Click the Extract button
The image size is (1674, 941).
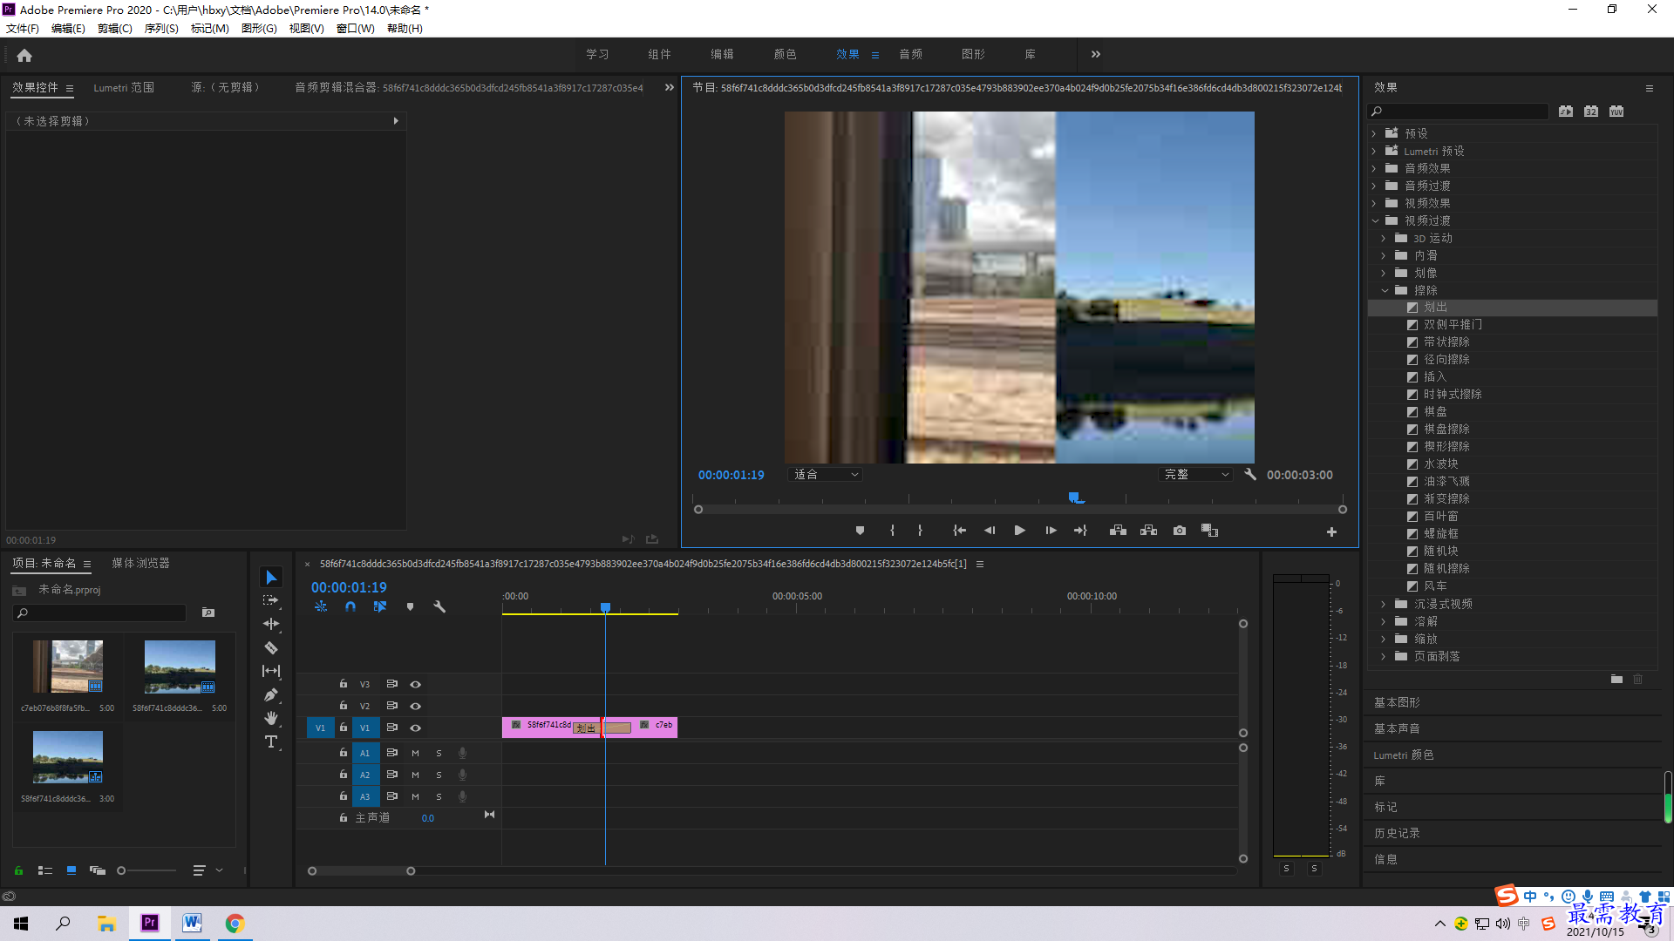coord(1148,531)
